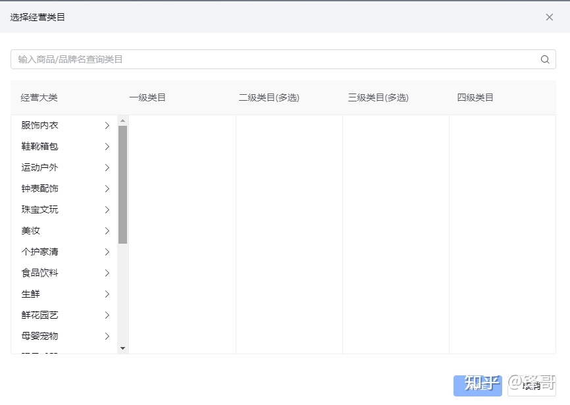The width and height of the screenshot is (570, 405).
Task: Expand the 食品饮料 category chevron
Action: click(x=107, y=273)
